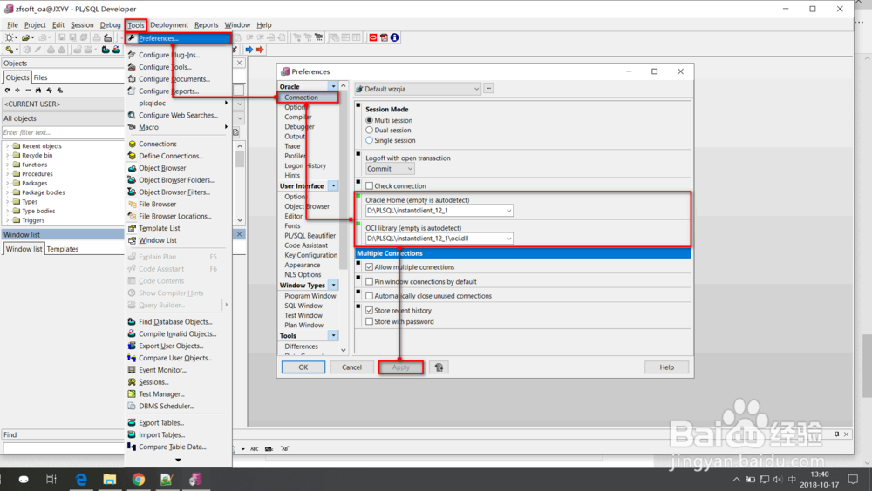
Task: Click Cancel in Preferences dialog
Action: 351,367
